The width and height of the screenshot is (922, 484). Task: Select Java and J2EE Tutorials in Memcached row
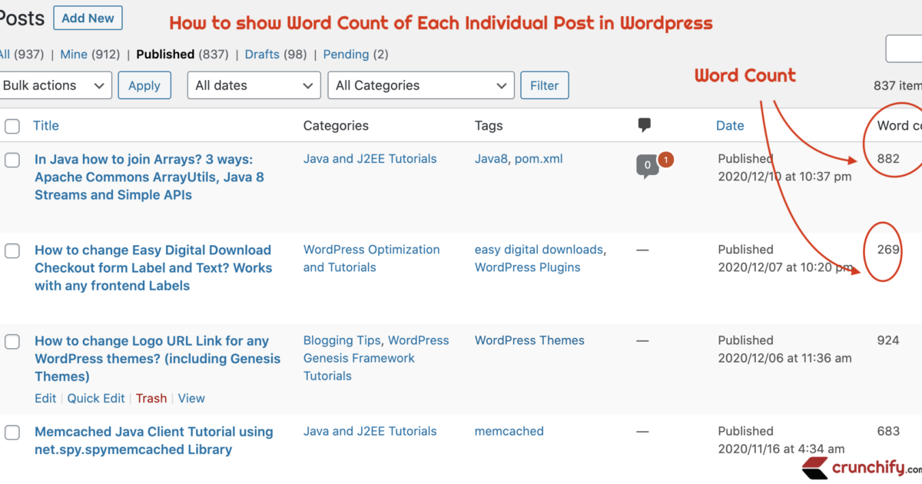point(370,432)
